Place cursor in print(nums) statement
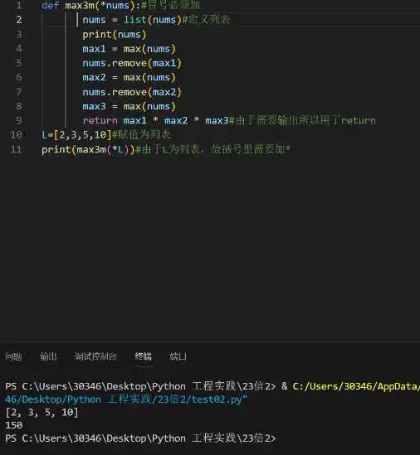 115,35
